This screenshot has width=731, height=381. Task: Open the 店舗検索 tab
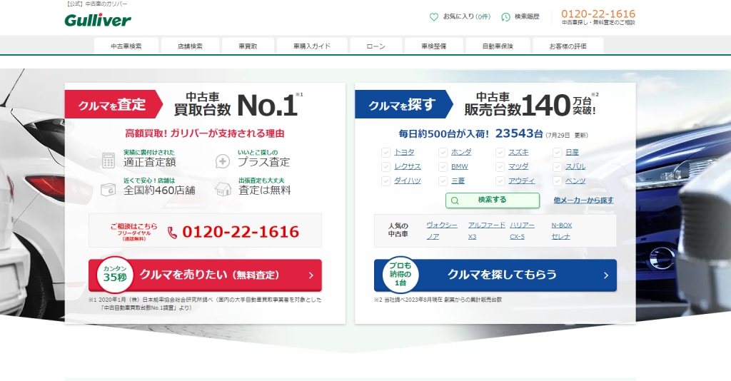click(190, 46)
